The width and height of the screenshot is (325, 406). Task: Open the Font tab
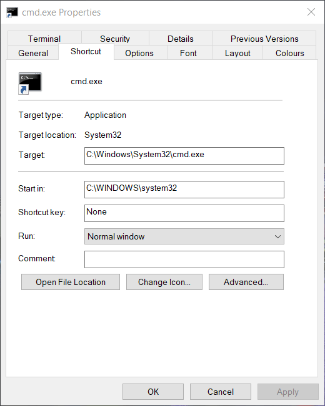click(188, 53)
